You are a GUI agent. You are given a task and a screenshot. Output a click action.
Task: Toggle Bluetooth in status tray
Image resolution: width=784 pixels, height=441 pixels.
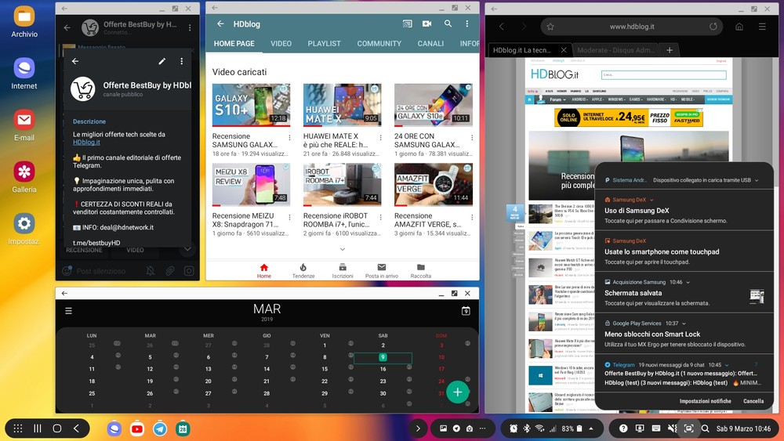pyautogui.click(x=527, y=428)
